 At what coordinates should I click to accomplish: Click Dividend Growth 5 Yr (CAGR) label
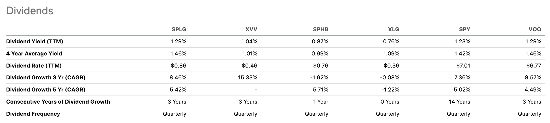(46, 90)
